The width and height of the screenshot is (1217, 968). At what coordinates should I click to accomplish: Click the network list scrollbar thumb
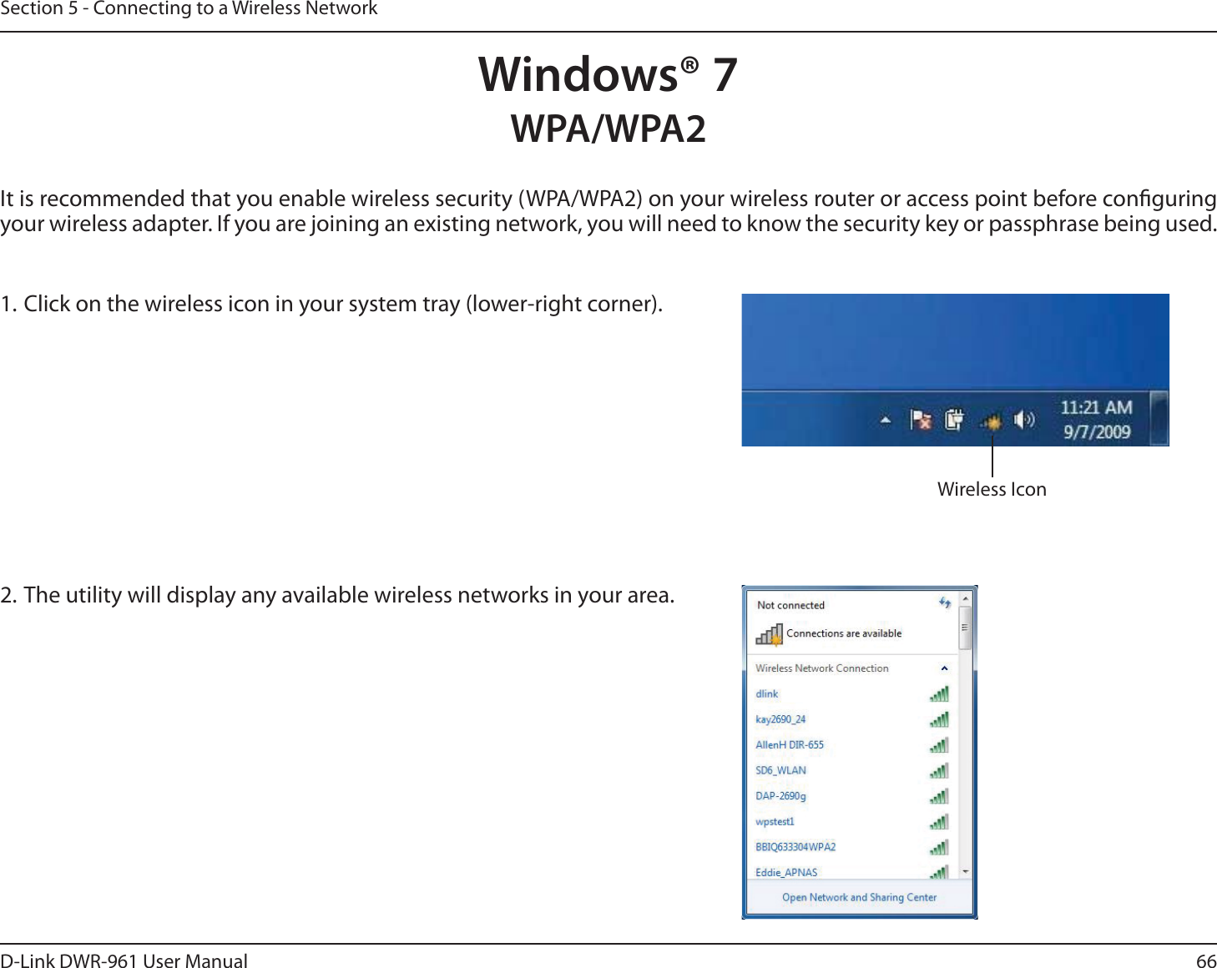pos(965,628)
